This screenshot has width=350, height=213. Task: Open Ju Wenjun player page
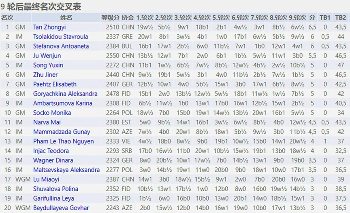point(47,56)
